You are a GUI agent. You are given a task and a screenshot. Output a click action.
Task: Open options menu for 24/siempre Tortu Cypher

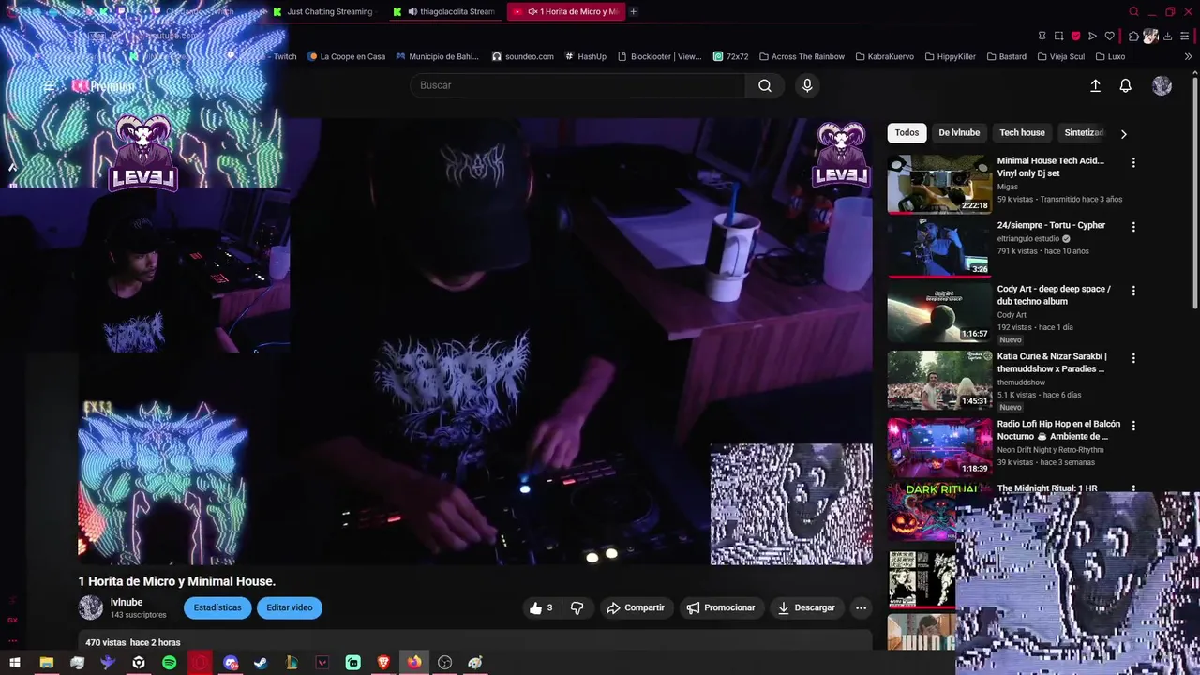pyautogui.click(x=1133, y=227)
